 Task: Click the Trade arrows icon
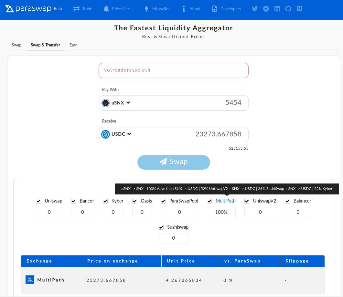[76, 9]
